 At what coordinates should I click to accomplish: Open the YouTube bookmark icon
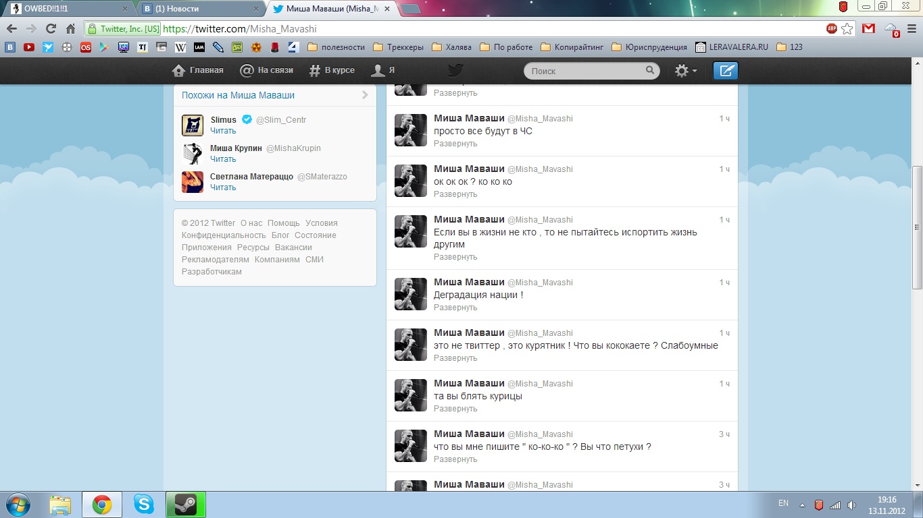click(x=29, y=47)
